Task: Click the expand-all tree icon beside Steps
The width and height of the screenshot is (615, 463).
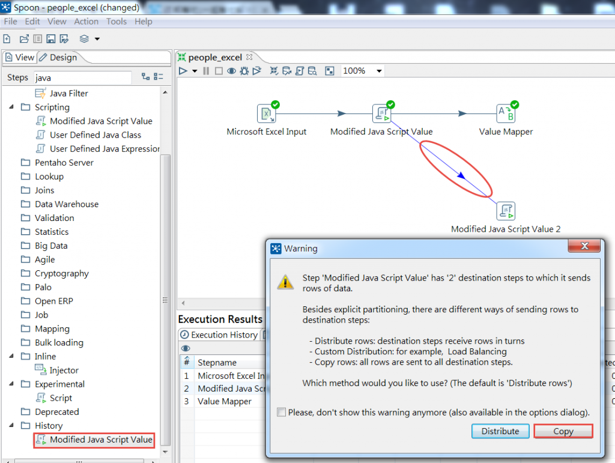Action: [145, 76]
